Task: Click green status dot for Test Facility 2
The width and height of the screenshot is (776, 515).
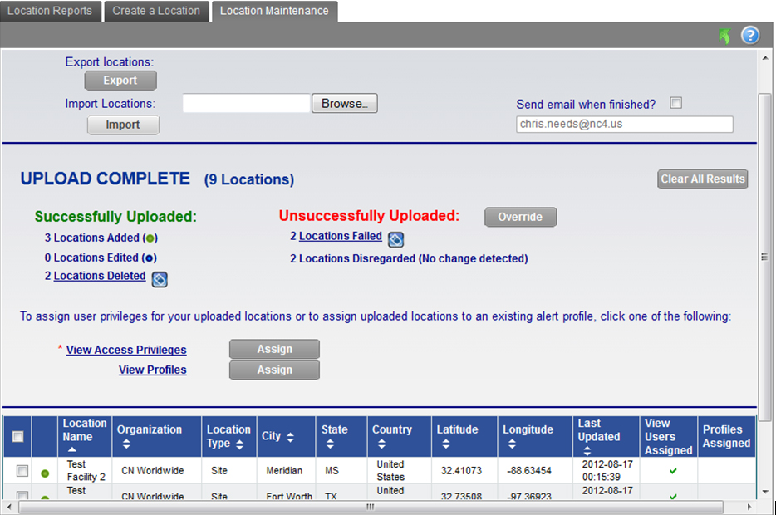Action: (x=45, y=473)
